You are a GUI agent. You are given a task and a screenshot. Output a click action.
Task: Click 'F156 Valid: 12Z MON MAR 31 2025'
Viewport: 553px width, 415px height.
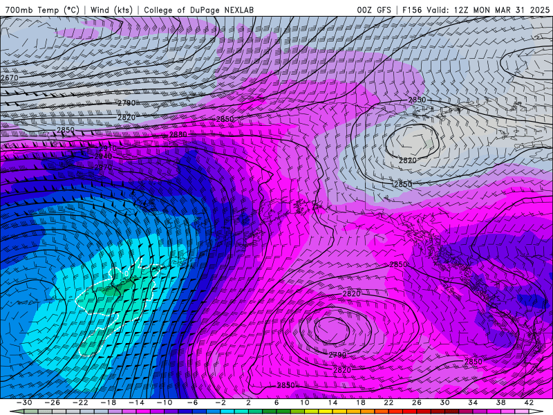[x=476, y=10]
